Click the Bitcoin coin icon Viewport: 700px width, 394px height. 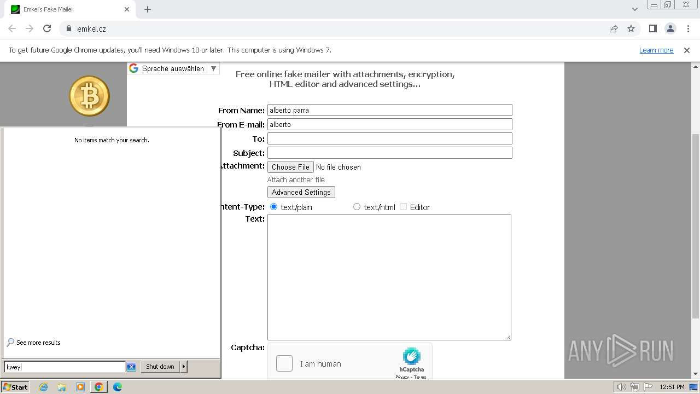90,96
